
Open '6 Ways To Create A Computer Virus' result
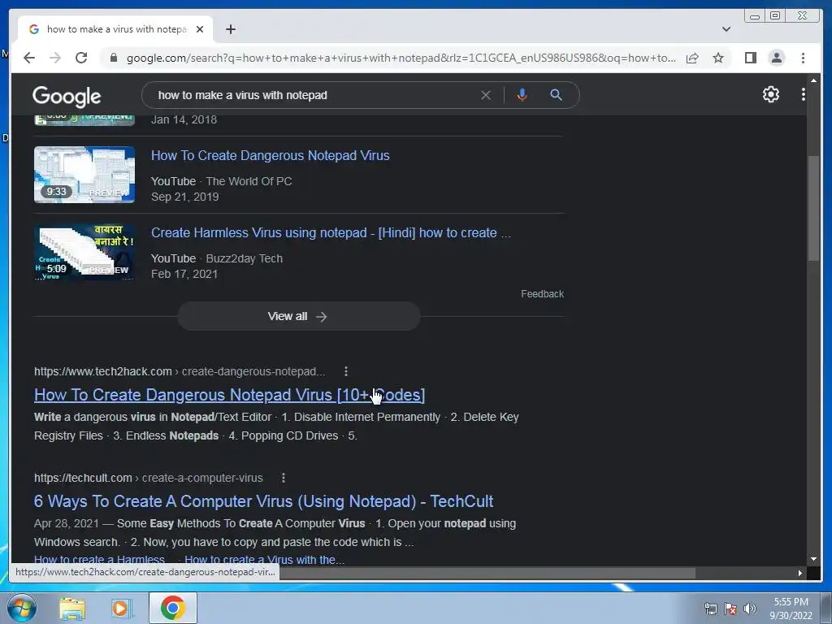pos(263,501)
